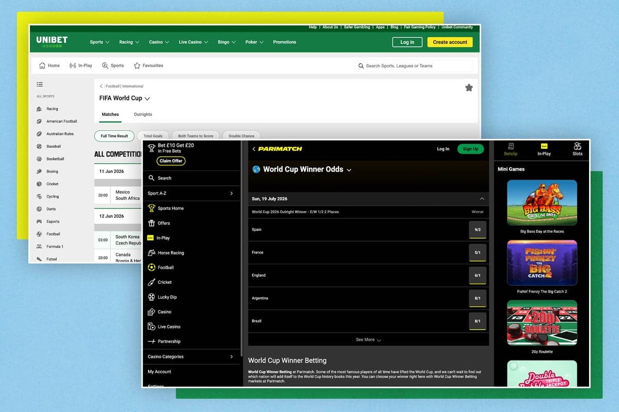Image resolution: width=619 pixels, height=412 pixels.
Task: Select Basketball in Unibet sidebar
Action: click(x=51, y=159)
